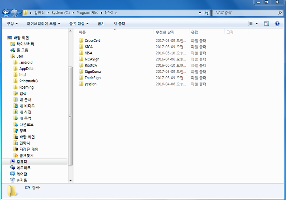Image resolution: width=286 pixels, height=200 pixels.
Task: Select the user folder in the tree
Action: (20, 56)
